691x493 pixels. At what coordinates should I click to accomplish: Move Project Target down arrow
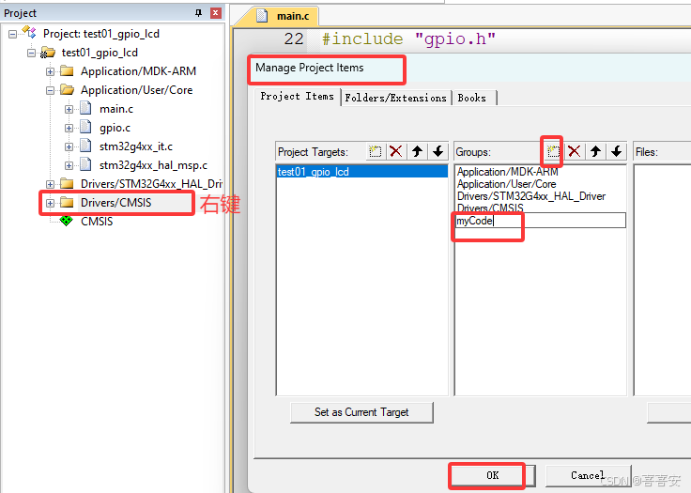coord(438,152)
